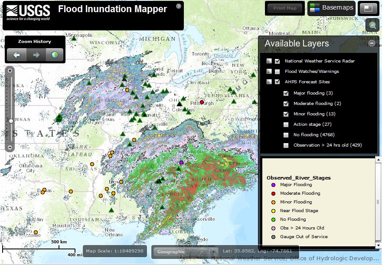Go forward in Zoom History
The image size is (382, 265).
36,55
